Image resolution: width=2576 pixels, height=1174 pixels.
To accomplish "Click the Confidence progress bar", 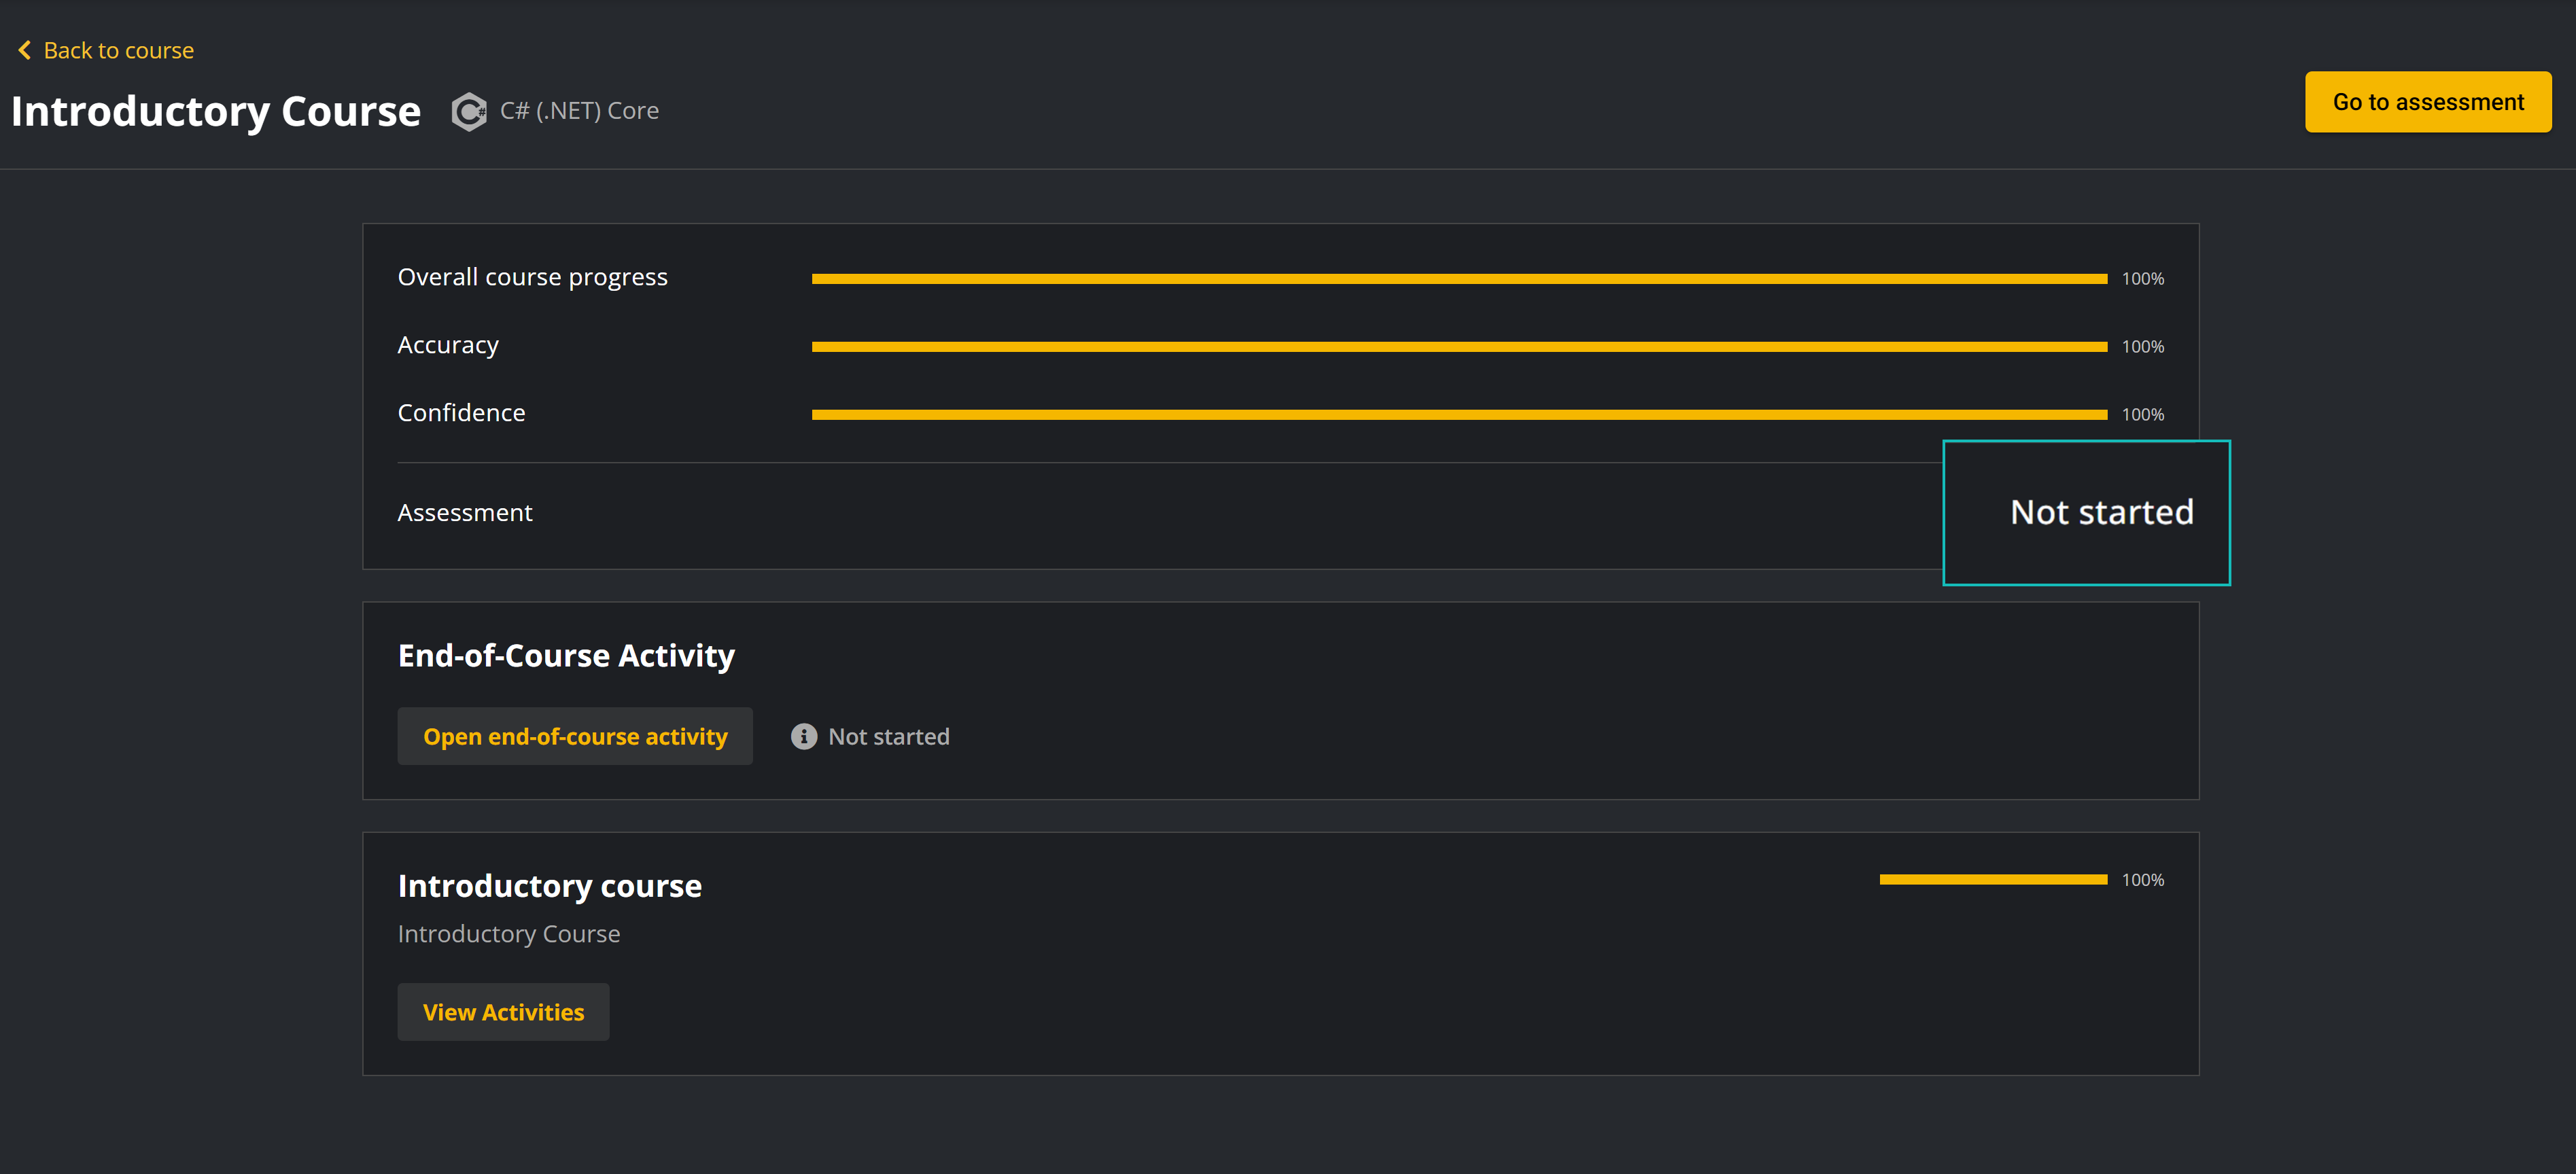I will point(1459,415).
